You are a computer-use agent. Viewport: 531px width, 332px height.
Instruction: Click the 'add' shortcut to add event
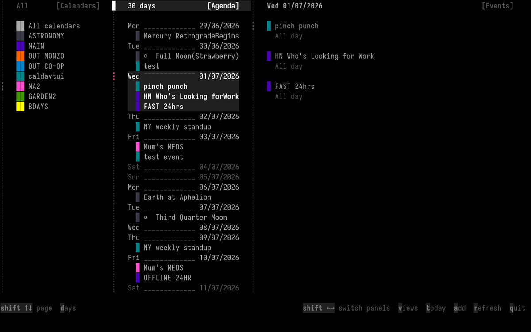[x=460, y=308]
